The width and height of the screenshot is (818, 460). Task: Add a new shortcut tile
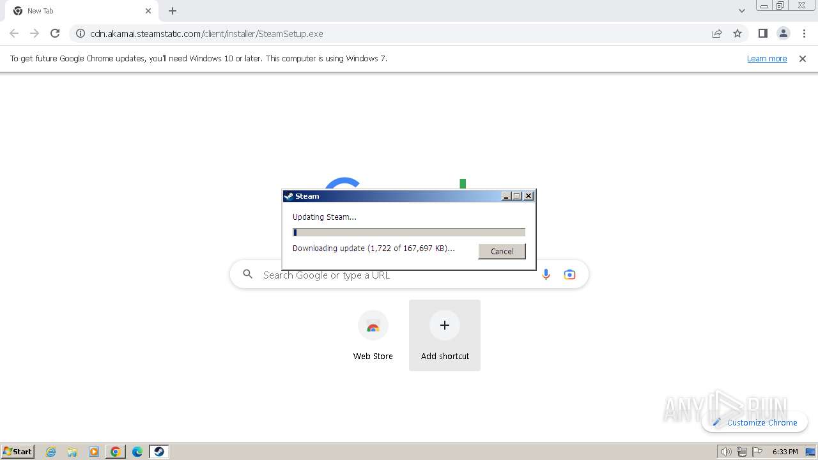(445, 335)
